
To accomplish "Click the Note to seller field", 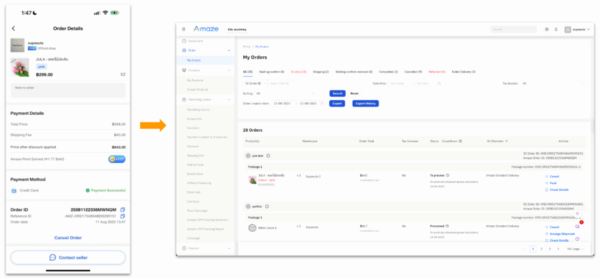I will 67,90.
